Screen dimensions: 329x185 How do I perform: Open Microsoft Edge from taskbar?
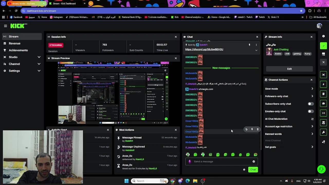(x=188, y=181)
